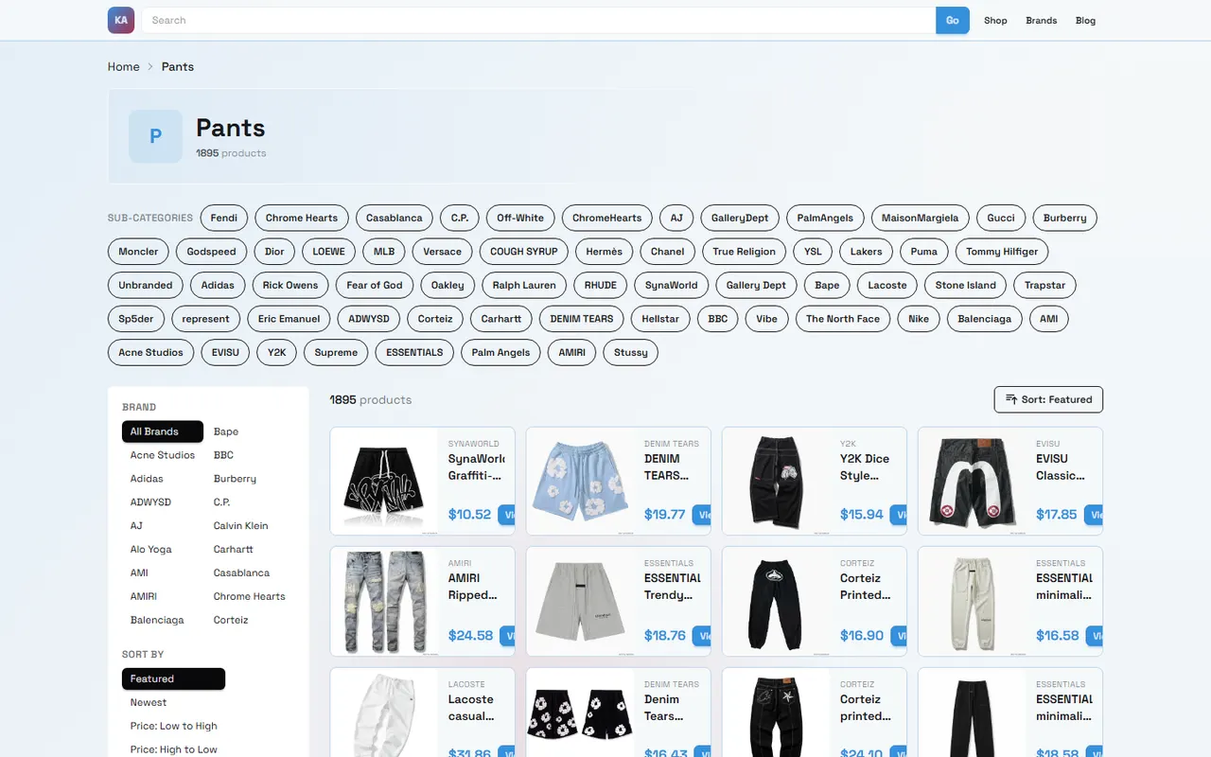Open AMIRI Ripped jeans thumbnail

(x=385, y=601)
